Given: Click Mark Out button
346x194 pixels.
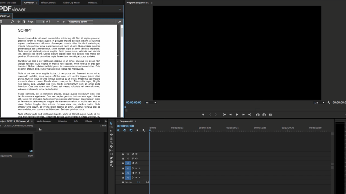Looking at the screenshot, I should click(216, 115).
